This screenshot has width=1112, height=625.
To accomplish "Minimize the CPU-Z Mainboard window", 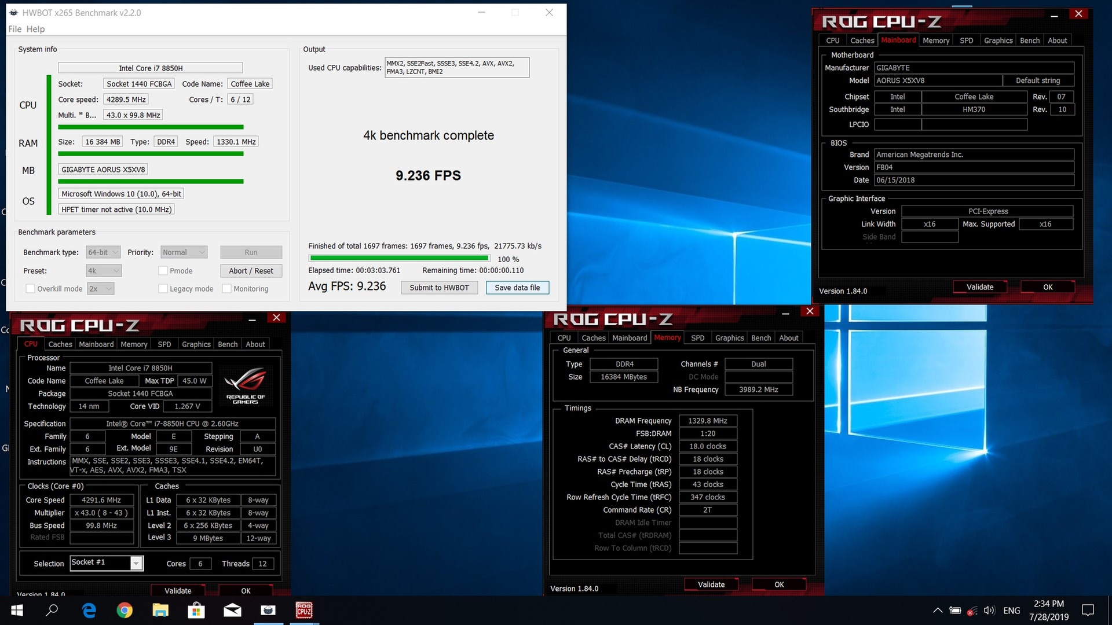I will click(1054, 16).
